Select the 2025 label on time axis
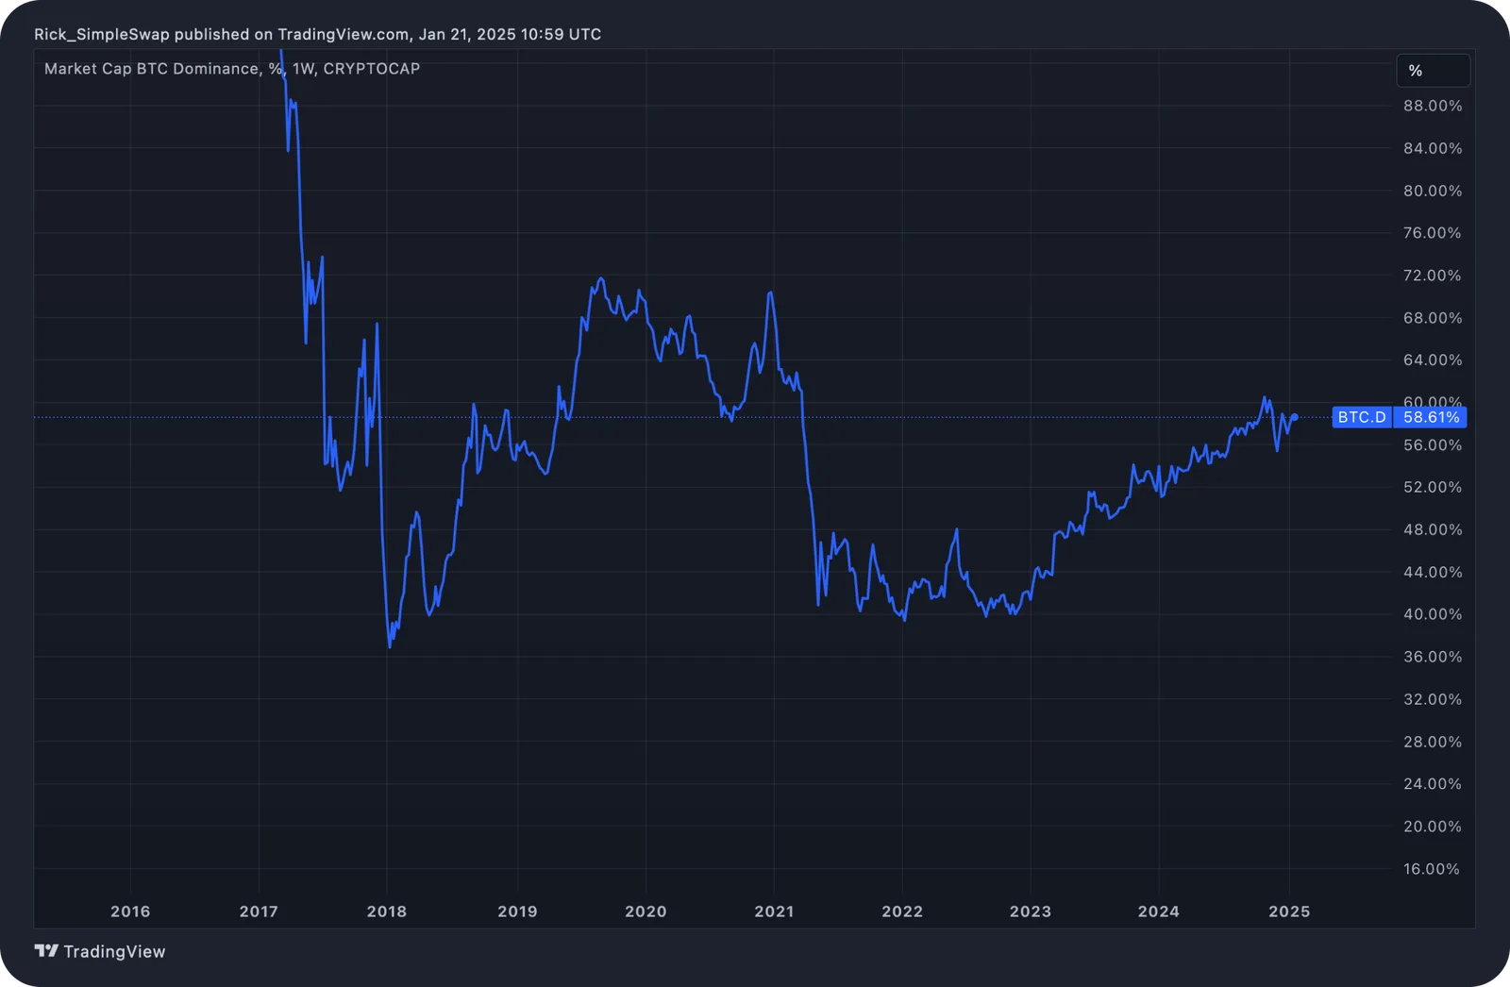 coord(1289,912)
